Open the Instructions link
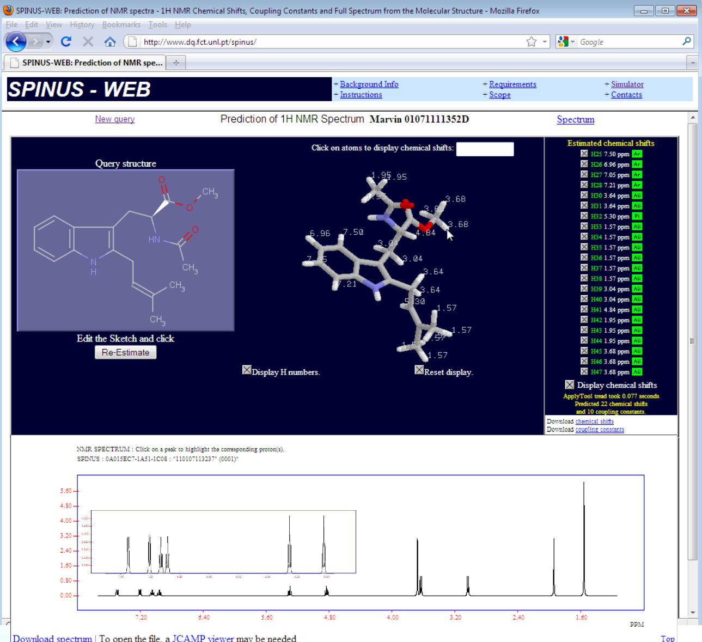The image size is (702, 642). [x=361, y=95]
